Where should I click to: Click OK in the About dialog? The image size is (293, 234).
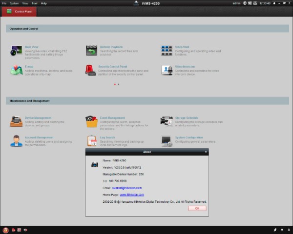tap(197, 208)
